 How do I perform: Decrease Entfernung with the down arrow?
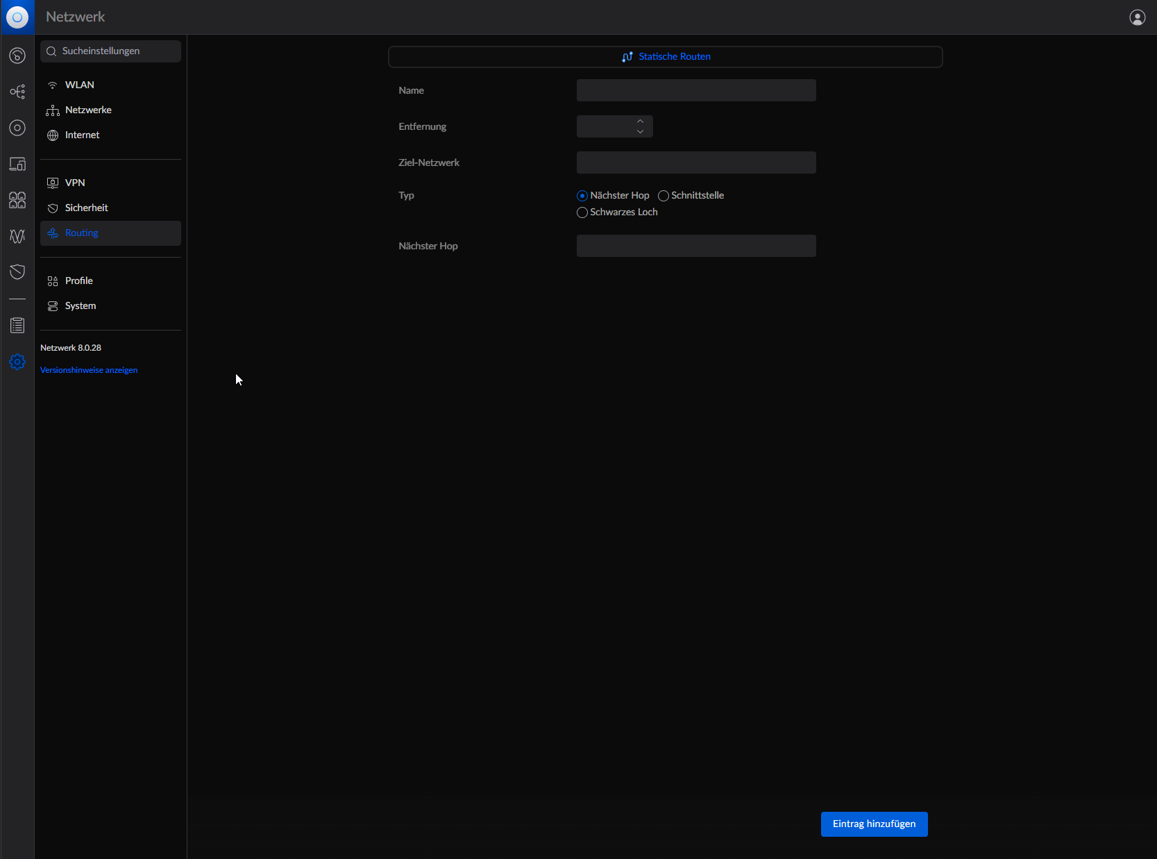pyautogui.click(x=640, y=131)
